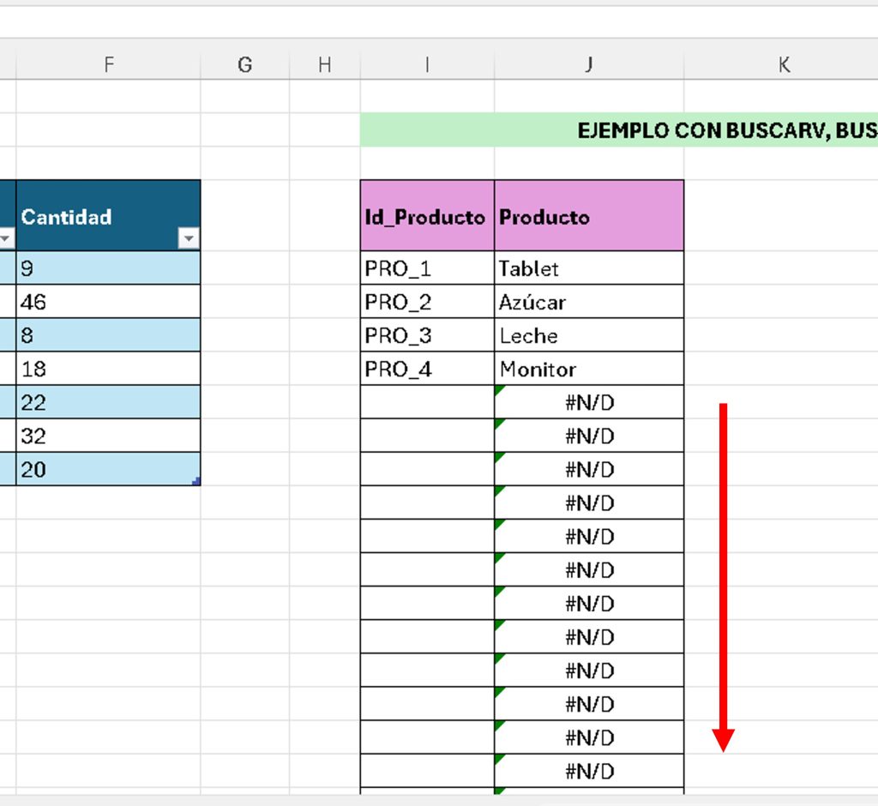Select the first #N/D cell below Monitor
The height and width of the screenshot is (806, 878).
click(x=588, y=403)
